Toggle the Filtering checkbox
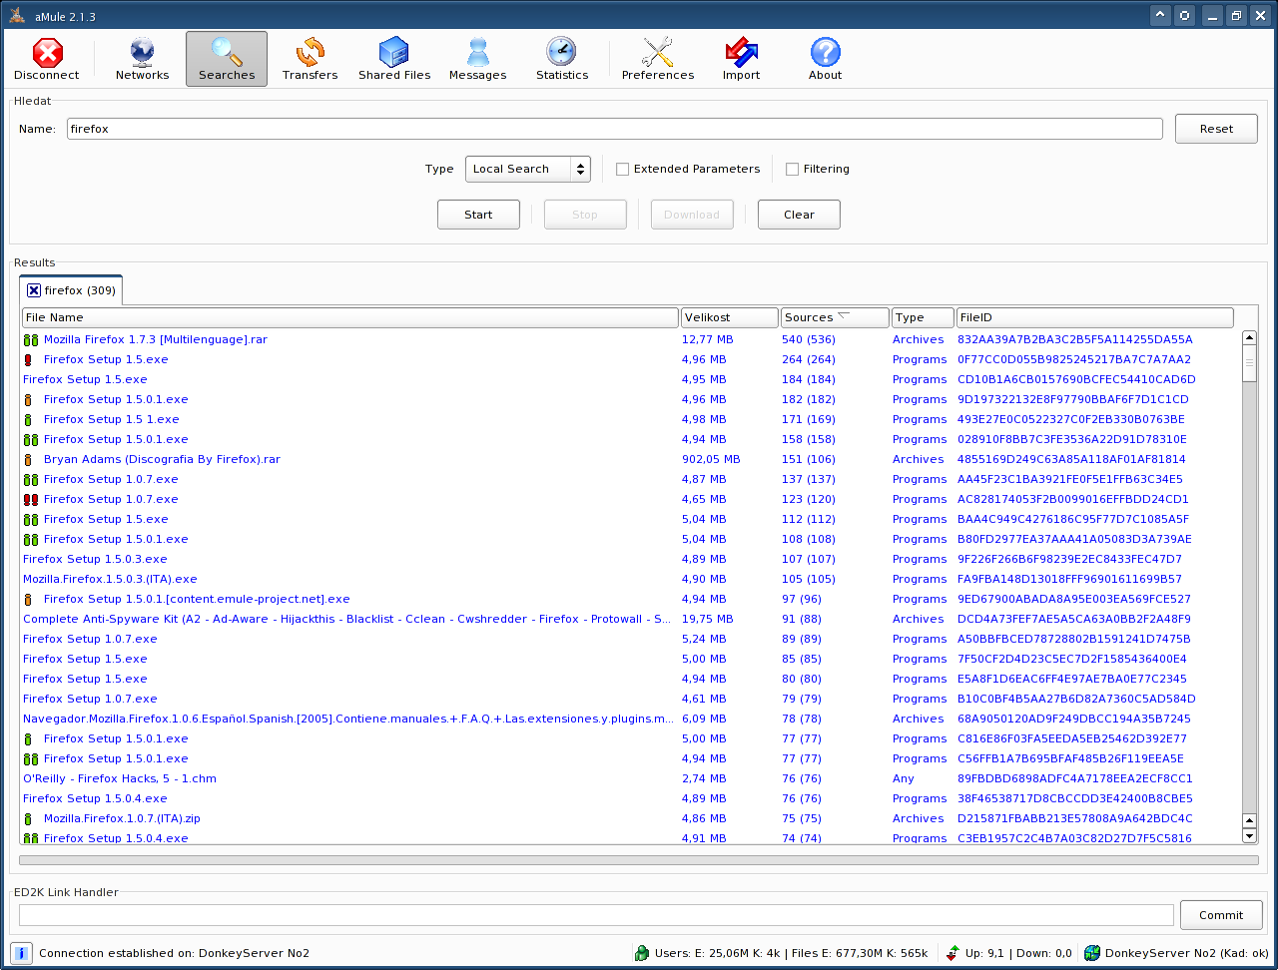Image resolution: width=1278 pixels, height=970 pixels. tap(792, 169)
